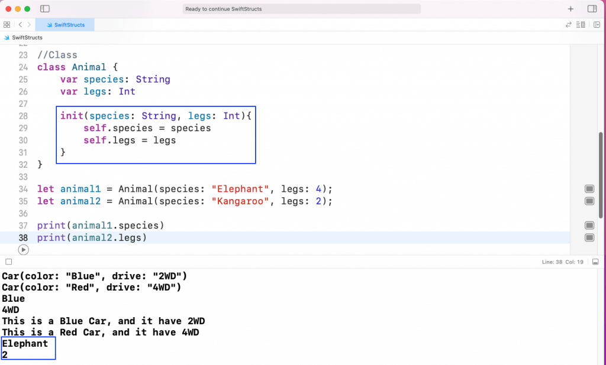
Task: Go back with the left chevron
Action: [x=20, y=25]
